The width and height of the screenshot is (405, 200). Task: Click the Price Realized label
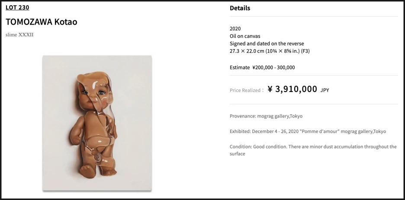click(x=247, y=90)
